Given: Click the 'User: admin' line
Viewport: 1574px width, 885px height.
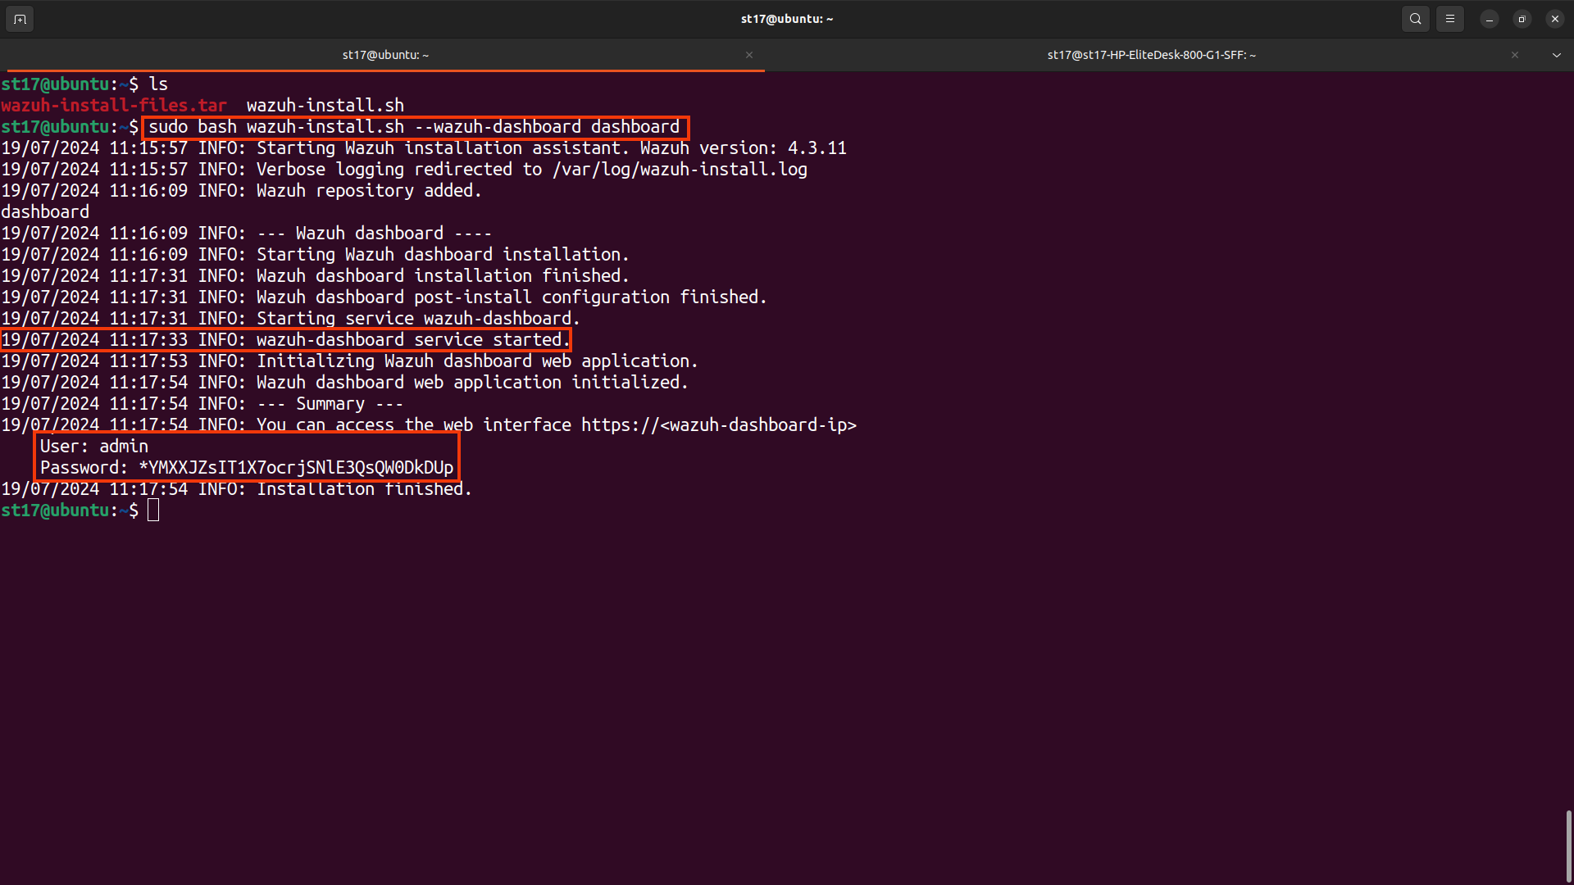Looking at the screenshot, I should (94, 447).
